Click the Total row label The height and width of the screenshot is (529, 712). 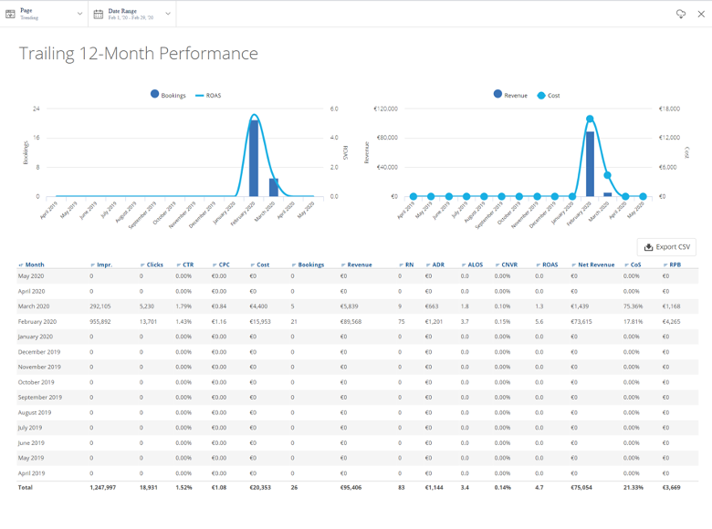click(26, 488)
